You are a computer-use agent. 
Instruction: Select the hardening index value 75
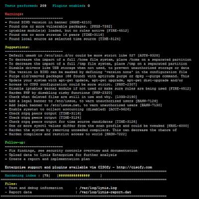pyautogui.click(x=46, y=176)
